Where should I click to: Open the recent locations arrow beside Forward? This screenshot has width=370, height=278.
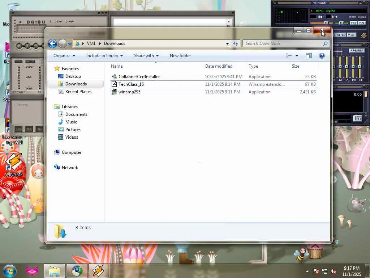coord(70,44)
